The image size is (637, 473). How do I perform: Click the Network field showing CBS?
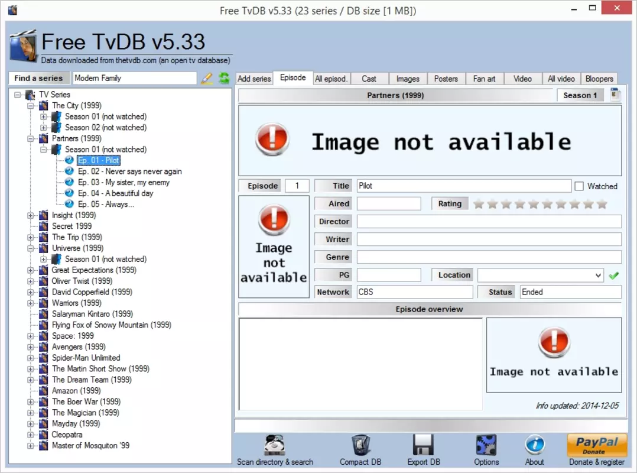pos(415,291)
